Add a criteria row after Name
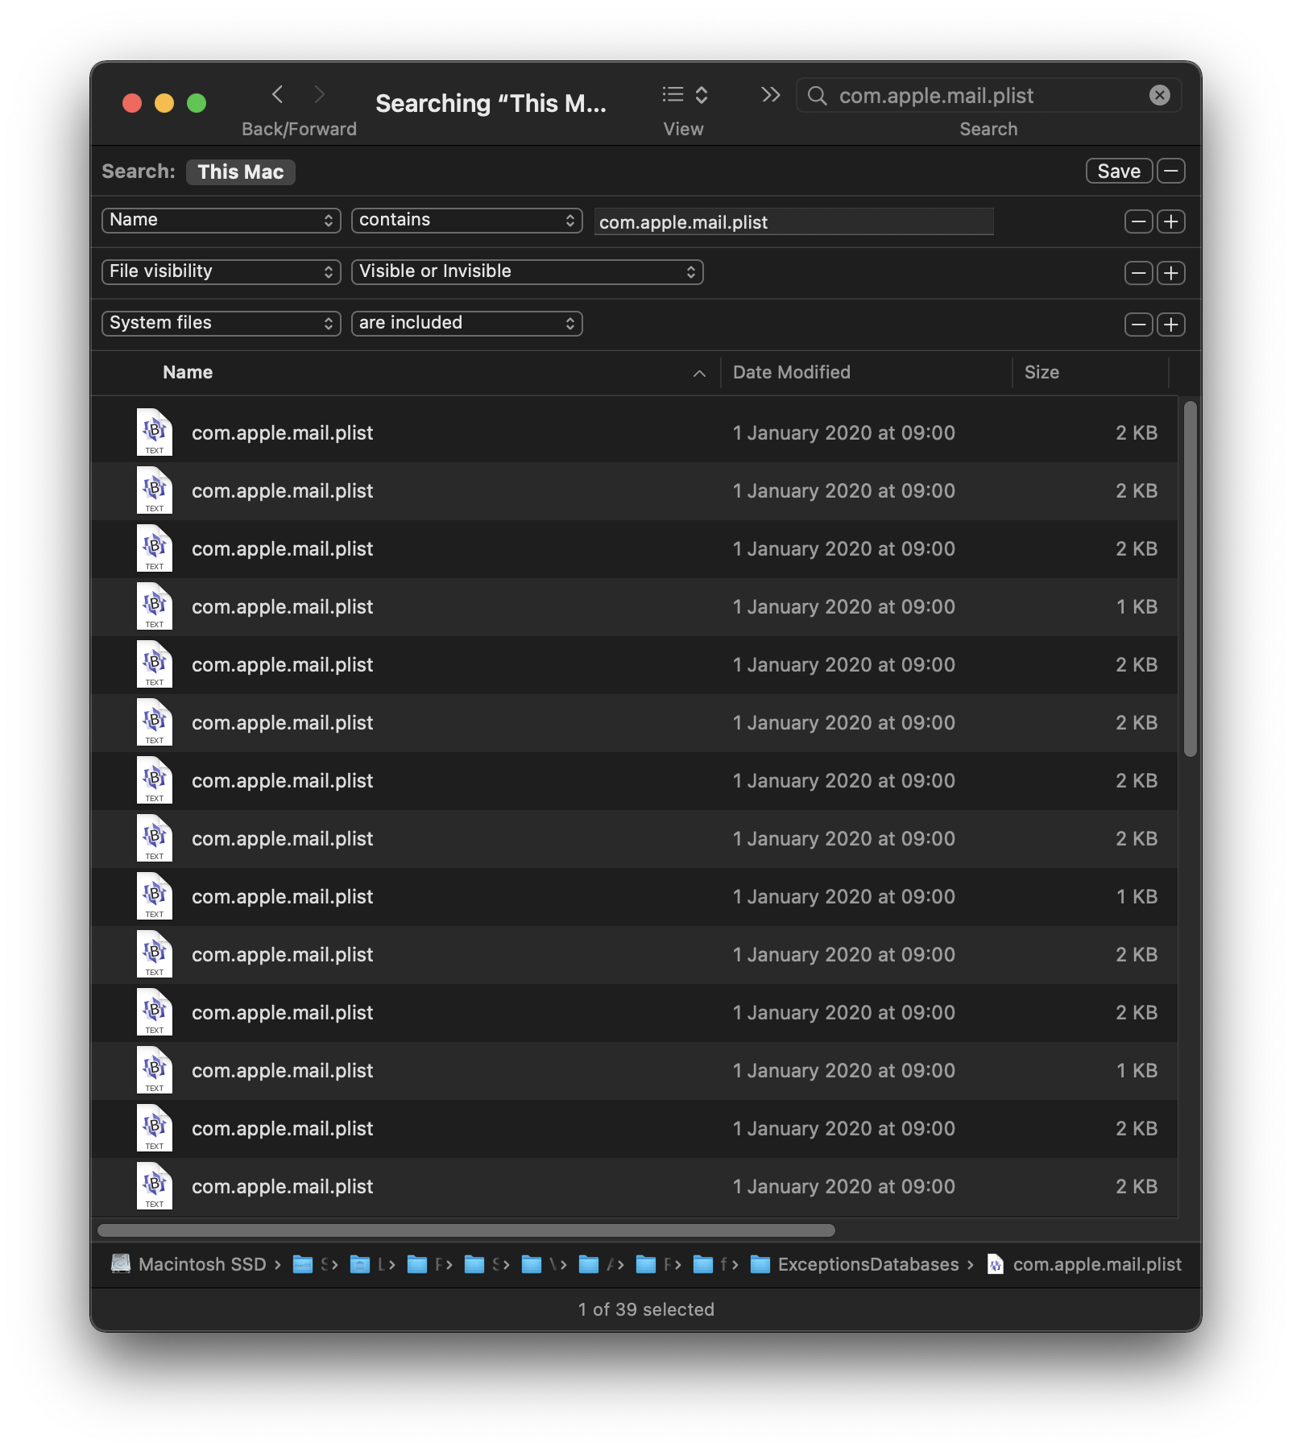Viewport: 1292px width, 1451px height. (1171, 221)
